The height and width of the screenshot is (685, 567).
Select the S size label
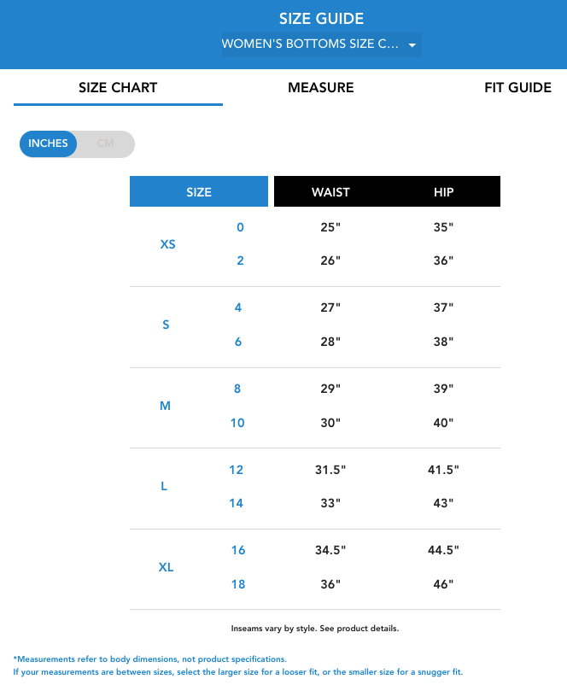(x=166, y=325)
